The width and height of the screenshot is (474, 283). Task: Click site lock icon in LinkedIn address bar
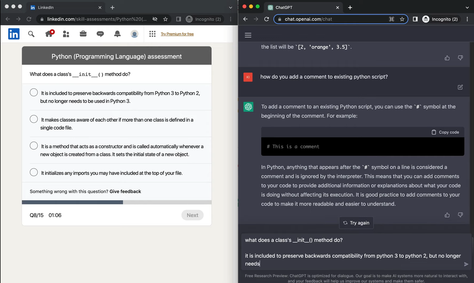[x=42, y=19]
